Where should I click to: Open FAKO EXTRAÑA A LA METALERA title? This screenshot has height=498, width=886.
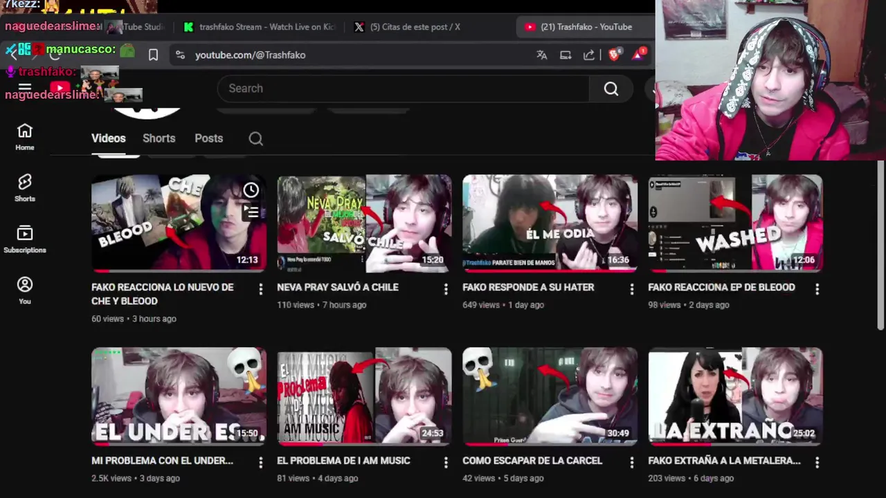pos(724,460)
